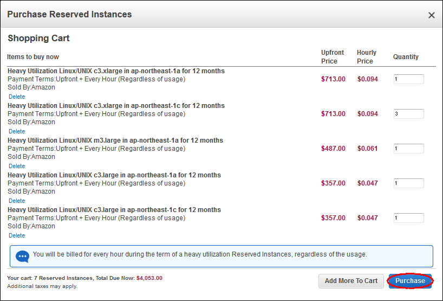Focus quantity field showing 3 for c3.xlarge
Viewport: 443px width, 301px height.
pos(408,114)
